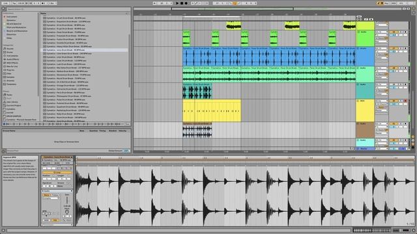
Task: Open blue track's Ext. In input dropdown
Action: click(382, 49)
